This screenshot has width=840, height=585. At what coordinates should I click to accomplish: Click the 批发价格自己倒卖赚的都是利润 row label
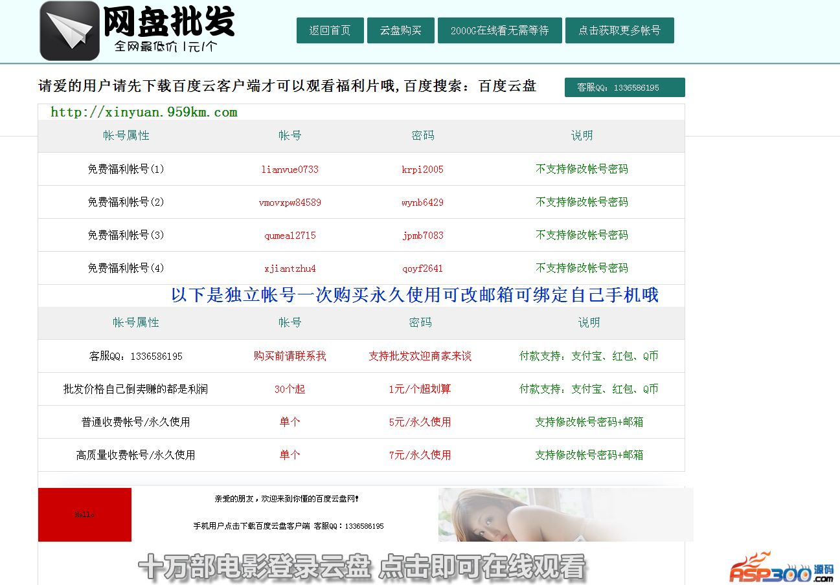coord(136,389)
